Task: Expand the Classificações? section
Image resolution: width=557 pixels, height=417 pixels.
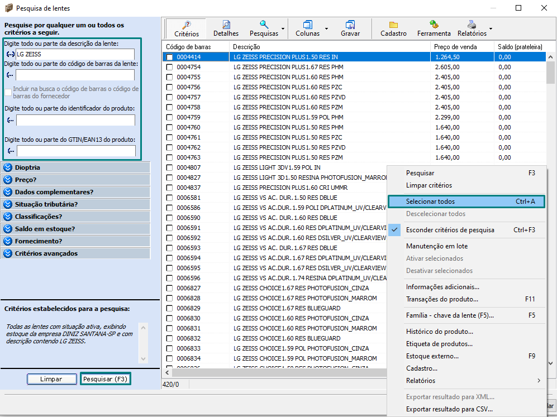Action: [75, 217]
